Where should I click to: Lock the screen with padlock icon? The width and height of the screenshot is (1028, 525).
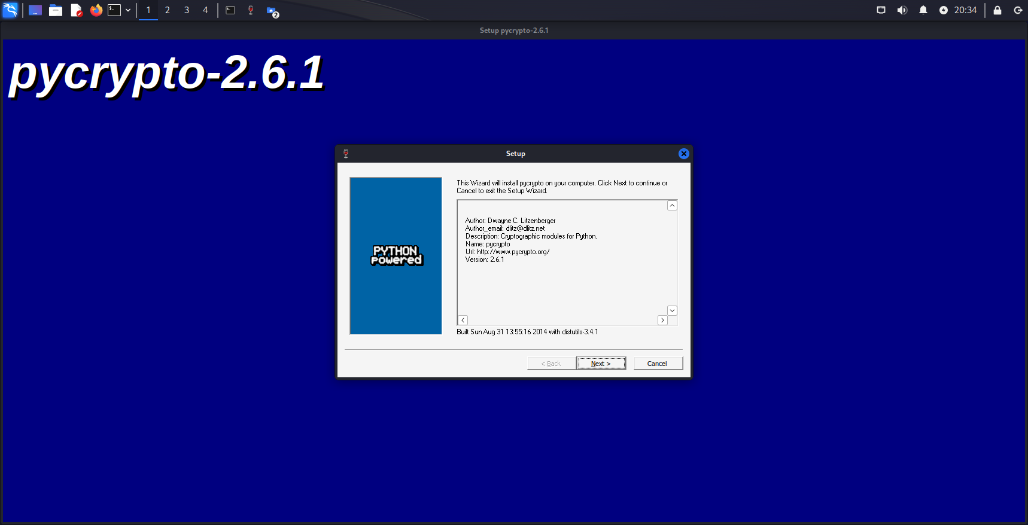point(997,10)
